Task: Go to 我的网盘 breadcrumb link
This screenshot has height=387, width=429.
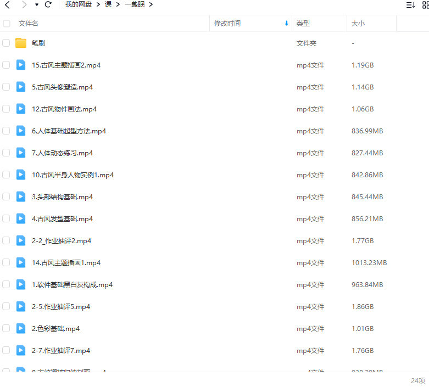Action: pyautogui.click(x=78, y=5)
